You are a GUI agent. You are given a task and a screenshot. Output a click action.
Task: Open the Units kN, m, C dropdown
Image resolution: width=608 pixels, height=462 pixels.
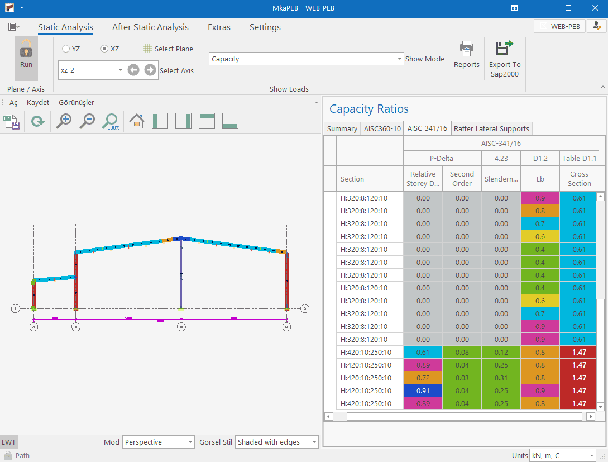point(591,456)
